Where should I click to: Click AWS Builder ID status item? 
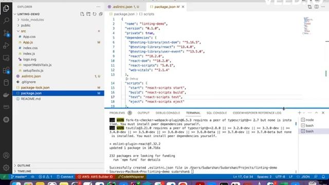tap(96, 177)
